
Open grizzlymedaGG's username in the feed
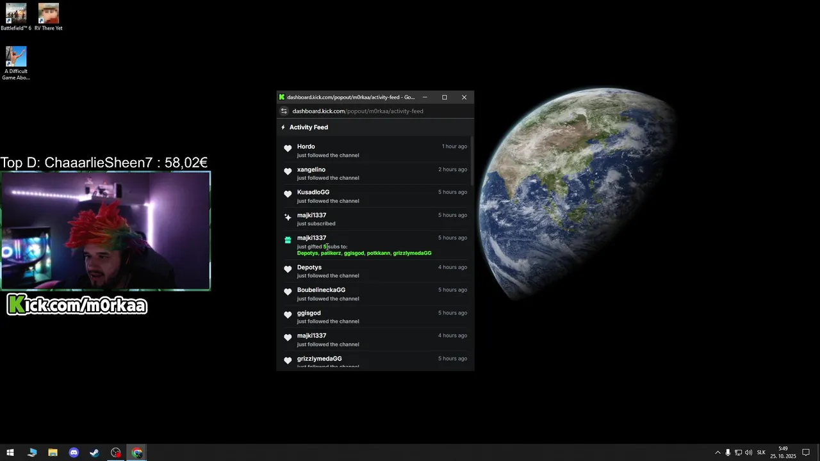point(320,359)
